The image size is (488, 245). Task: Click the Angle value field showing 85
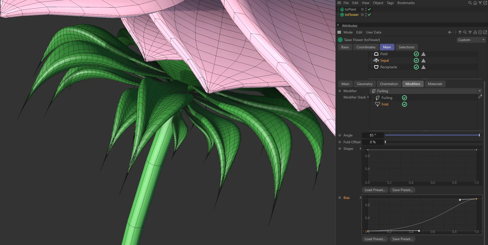pos(372,135)
